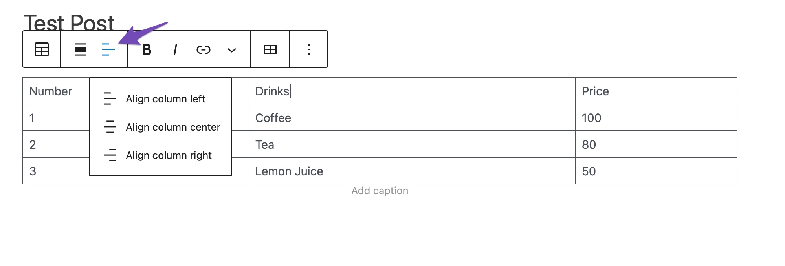This screenshot has width=785, height=266.
Task: Select the Lemon Juice cell
Action: click(412, 171)
